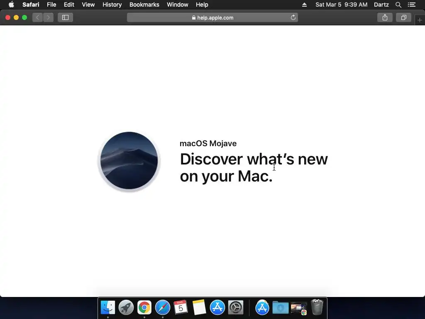Screen dimensions: 425x319
Task: Show the tab overview in Safari
Action: [x=403, y=17]
